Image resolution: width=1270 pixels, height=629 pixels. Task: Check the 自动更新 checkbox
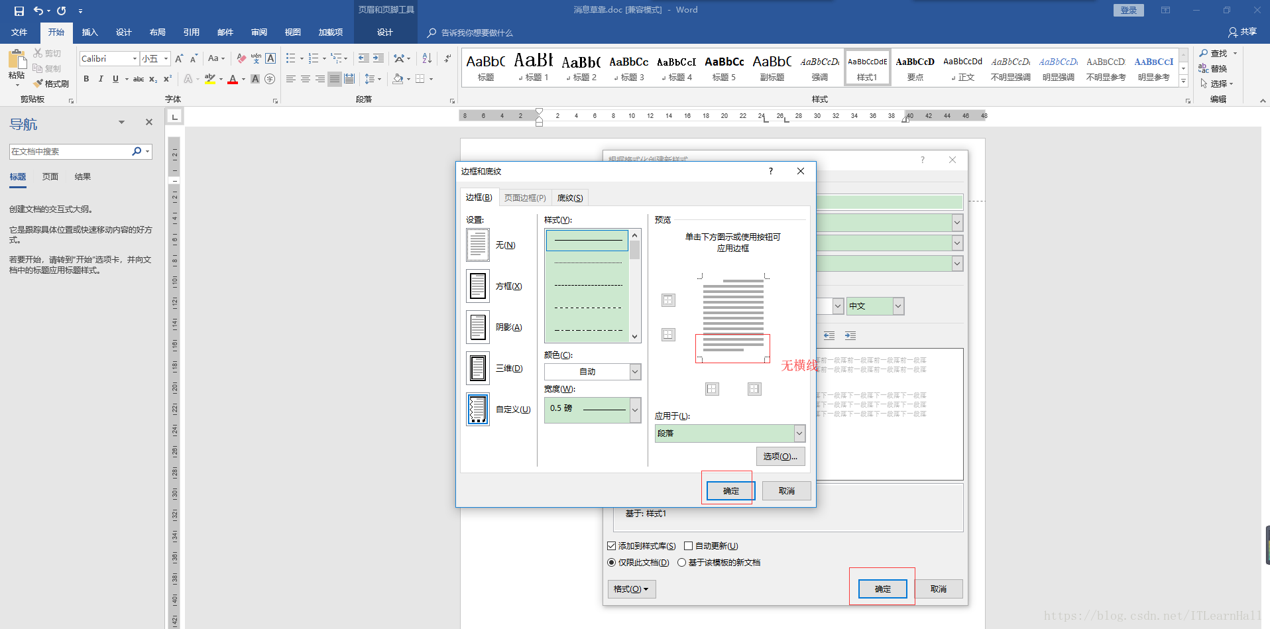(x=688, y=546)
